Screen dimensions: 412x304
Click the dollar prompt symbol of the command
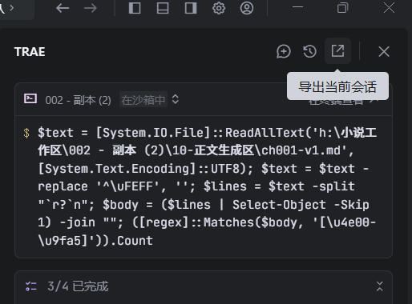click(26, 133)
